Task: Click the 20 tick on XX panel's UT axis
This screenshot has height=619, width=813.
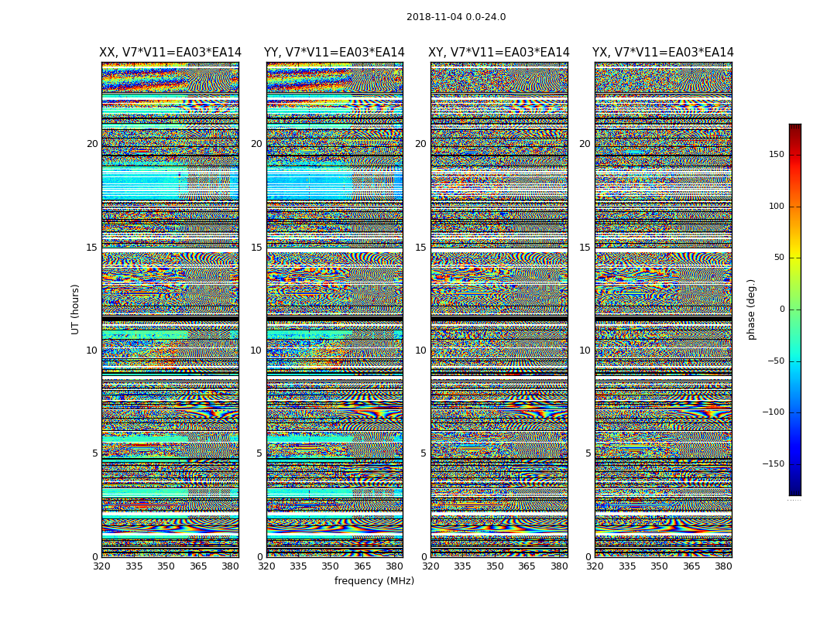Action: [92, 144]
